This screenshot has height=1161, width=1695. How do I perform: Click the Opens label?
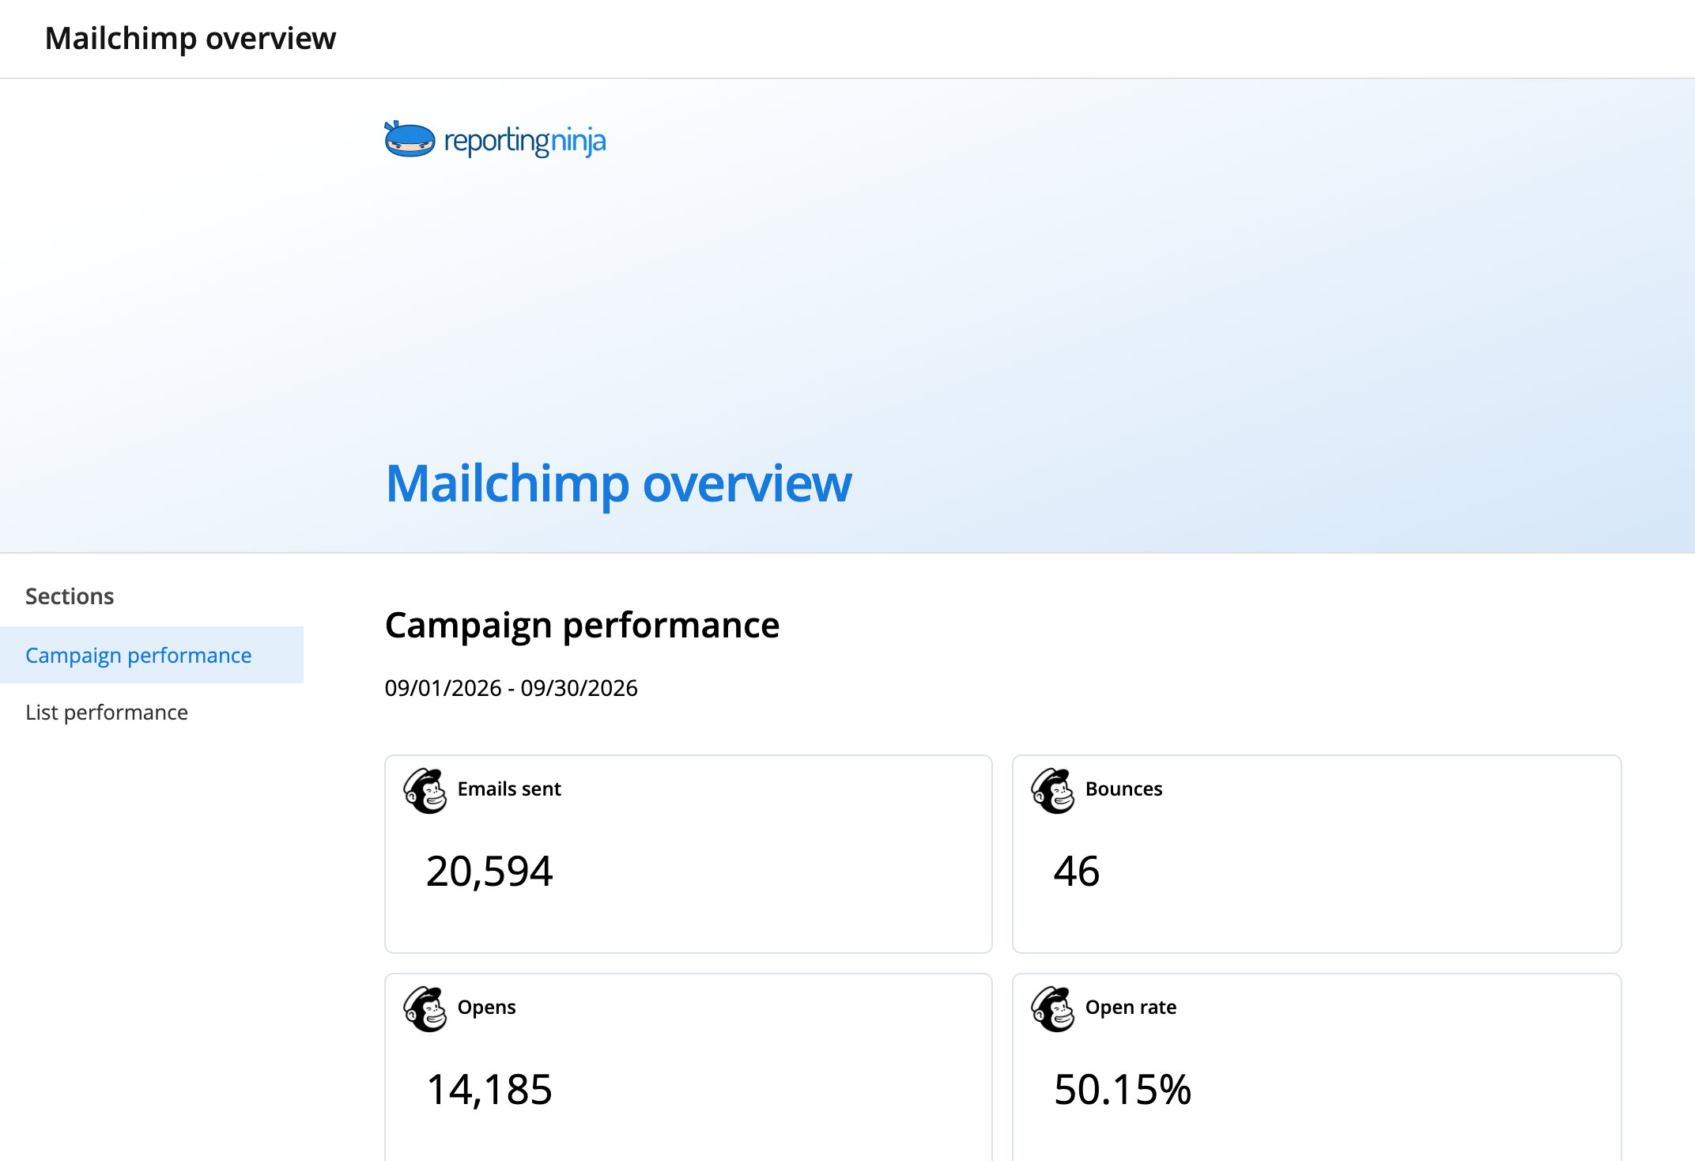pos(486,1008)
